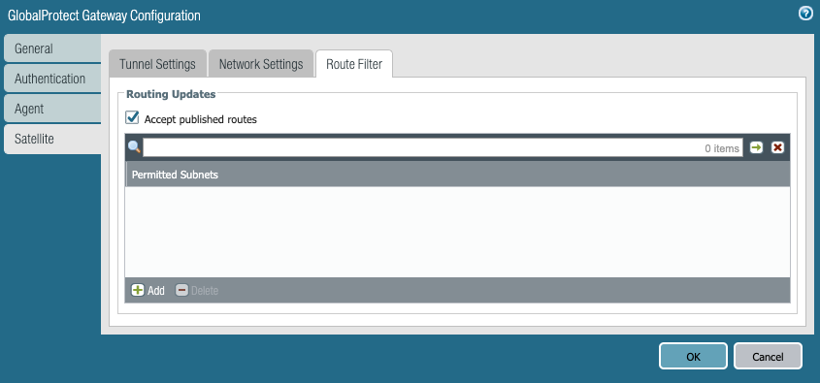Viewport: 820px width, 383px height.
Task: Open the Tunnel Settings tab
Action: point(157,64)
